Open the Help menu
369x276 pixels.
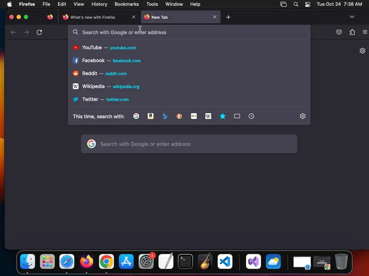195,4
